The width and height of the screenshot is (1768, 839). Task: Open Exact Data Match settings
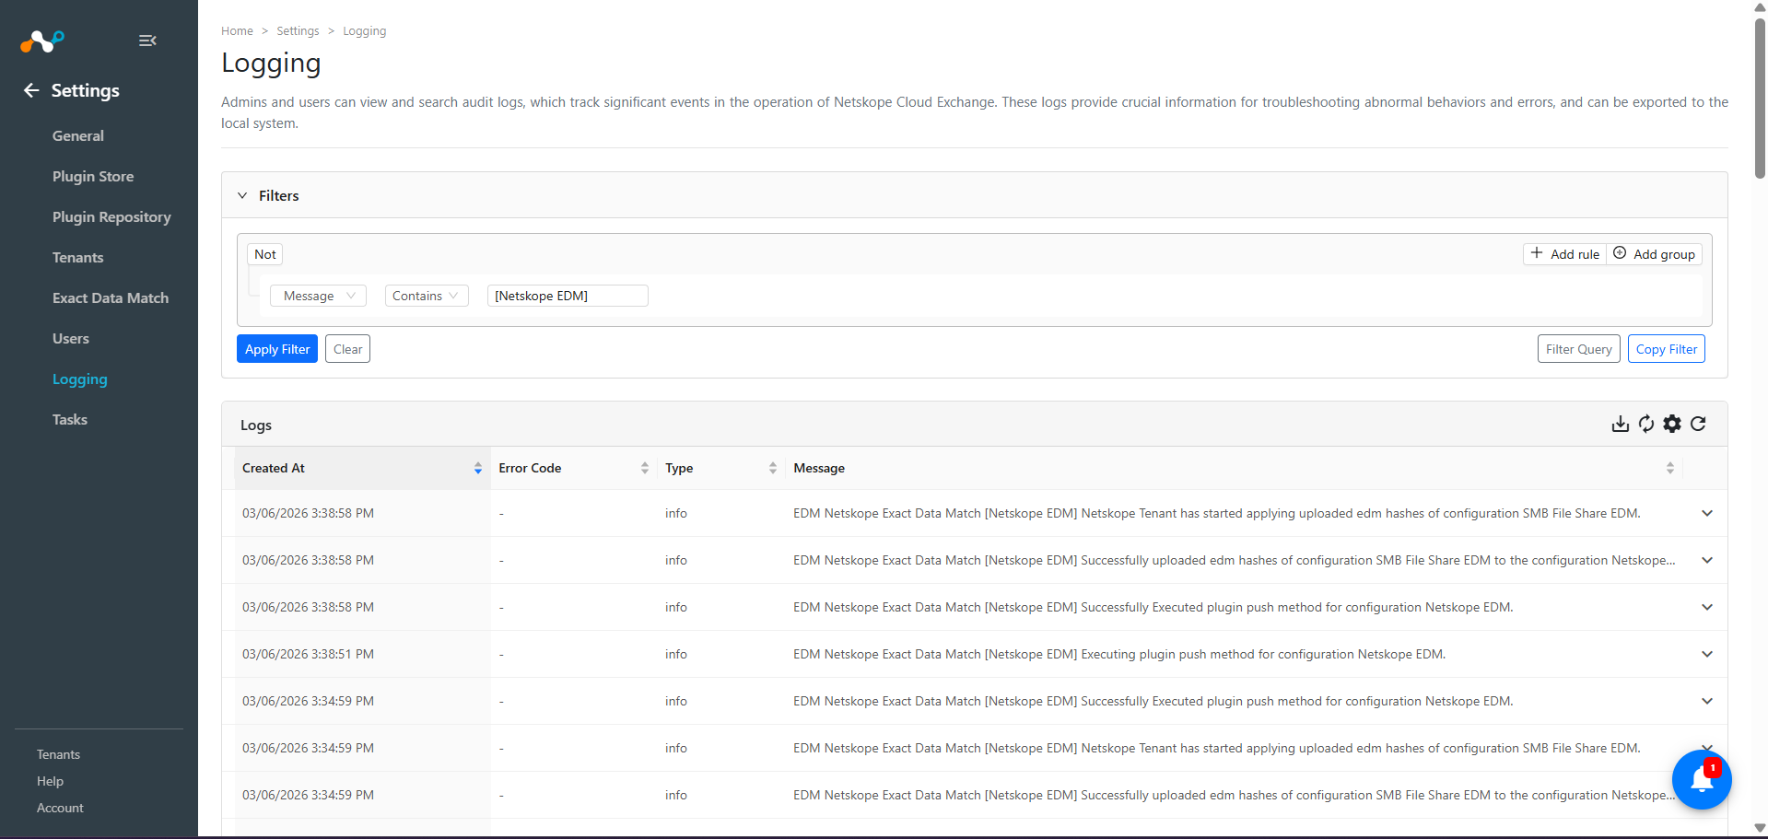coord(111,297)
